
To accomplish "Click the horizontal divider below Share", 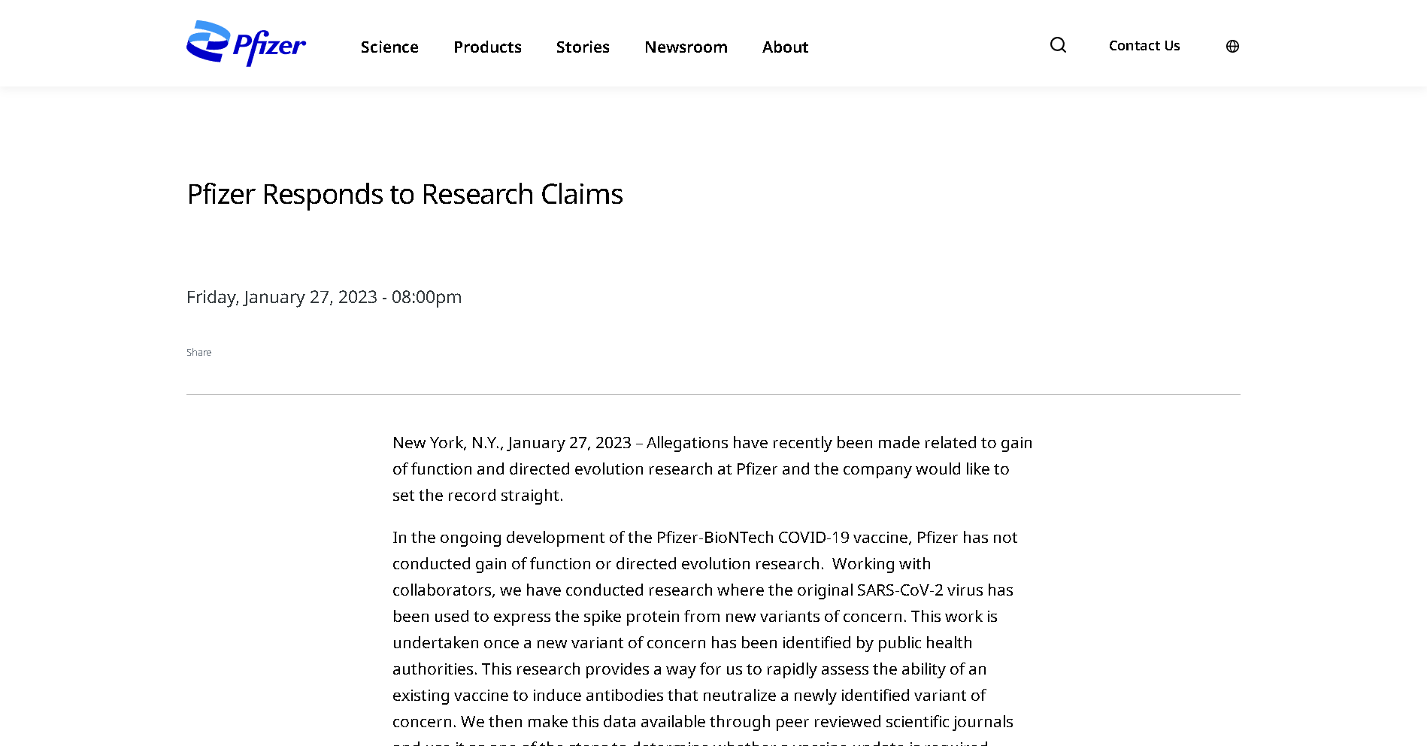I will point(713,394).
